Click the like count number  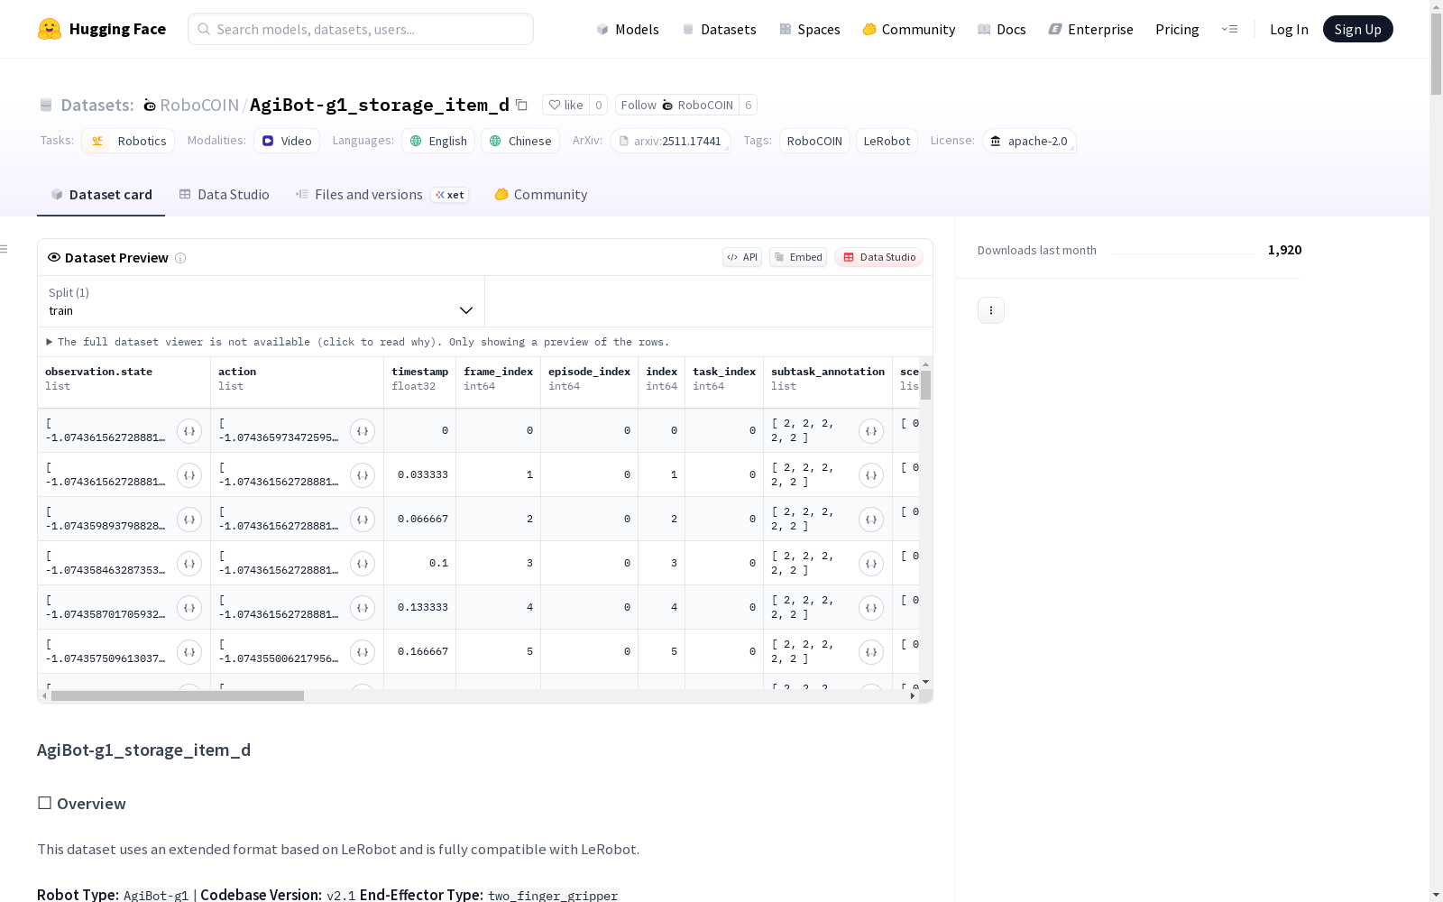pos(599,105)
